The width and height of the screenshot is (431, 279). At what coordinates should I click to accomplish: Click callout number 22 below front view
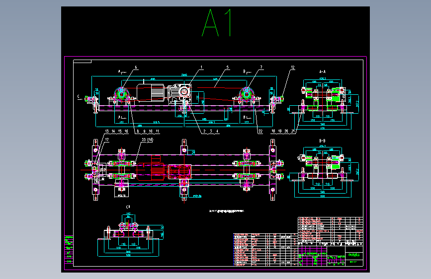pos(260,131)
